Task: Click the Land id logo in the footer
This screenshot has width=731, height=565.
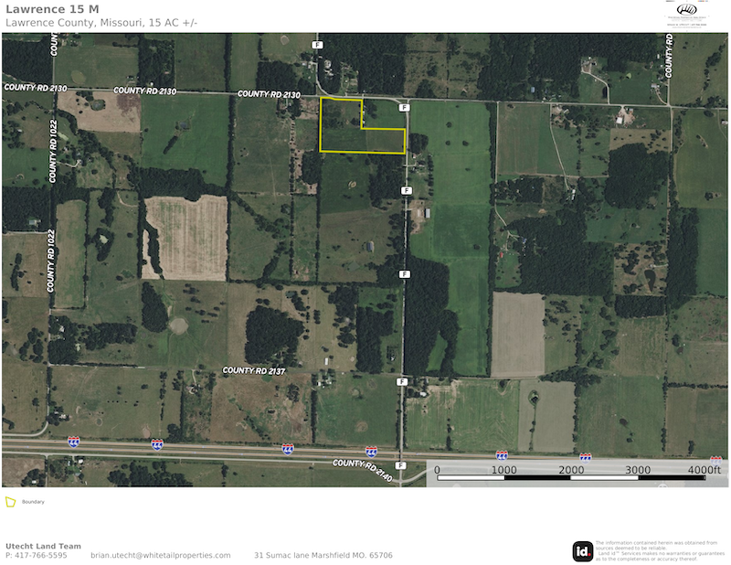Action: point(582,550)
